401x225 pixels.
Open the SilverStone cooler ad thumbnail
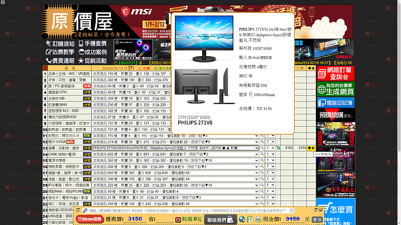(133, 49)
